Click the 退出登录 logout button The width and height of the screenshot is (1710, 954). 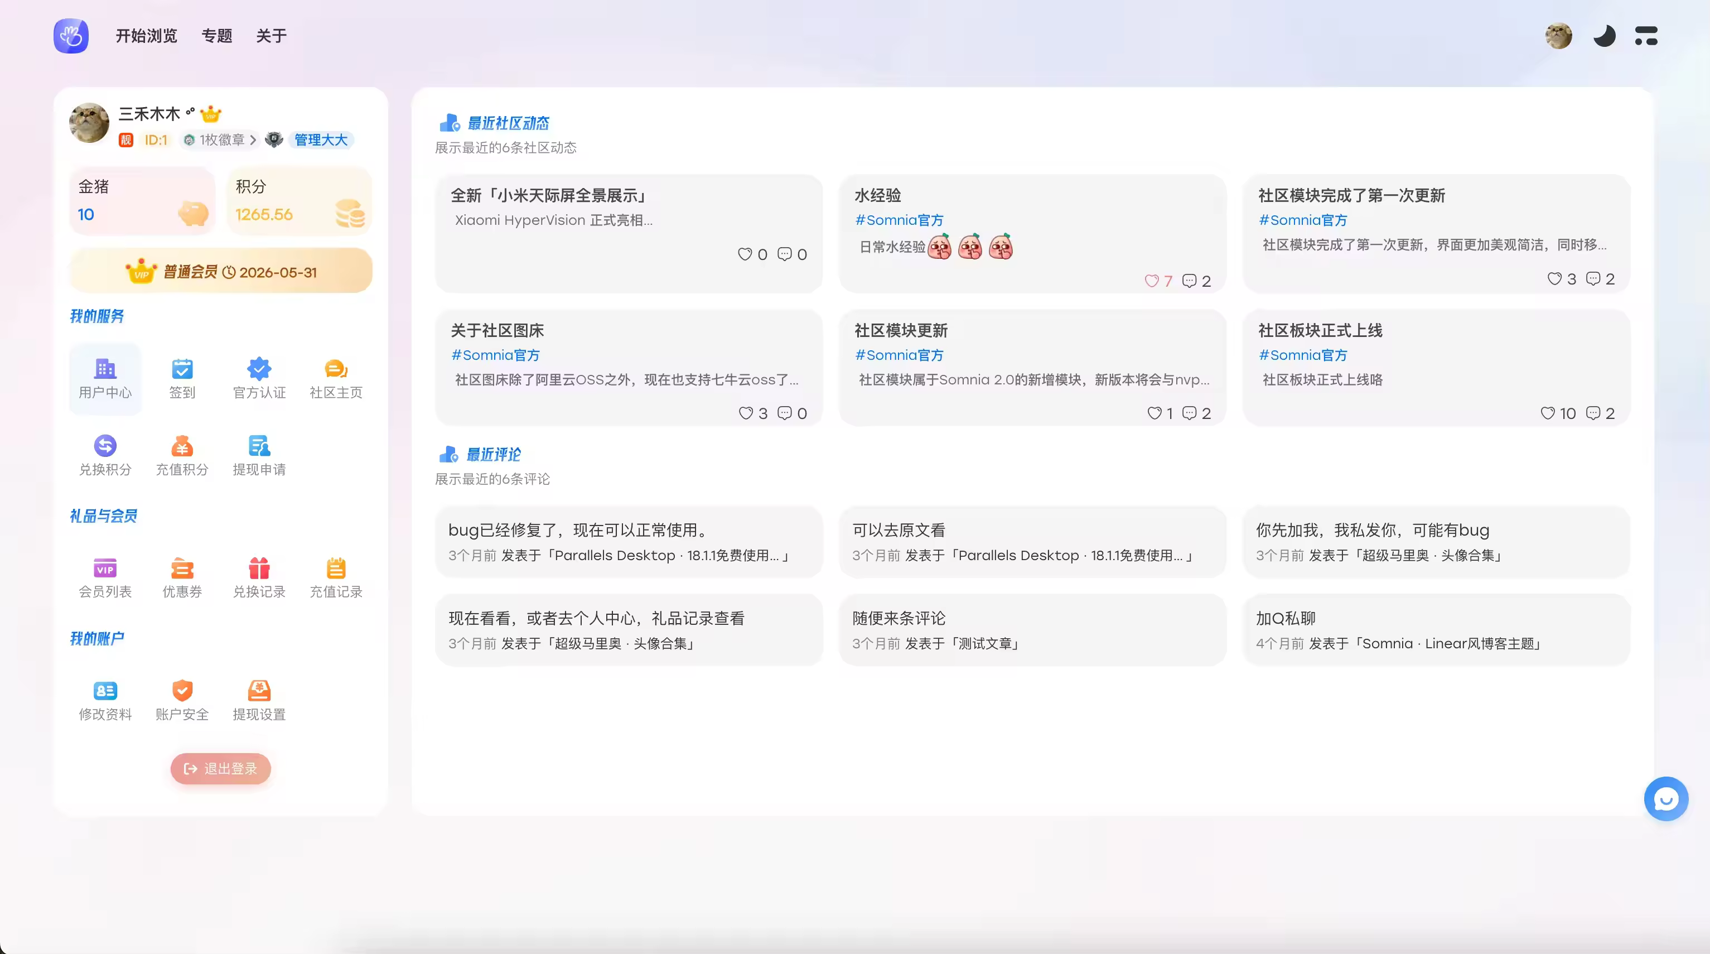[x=220, y=769]
